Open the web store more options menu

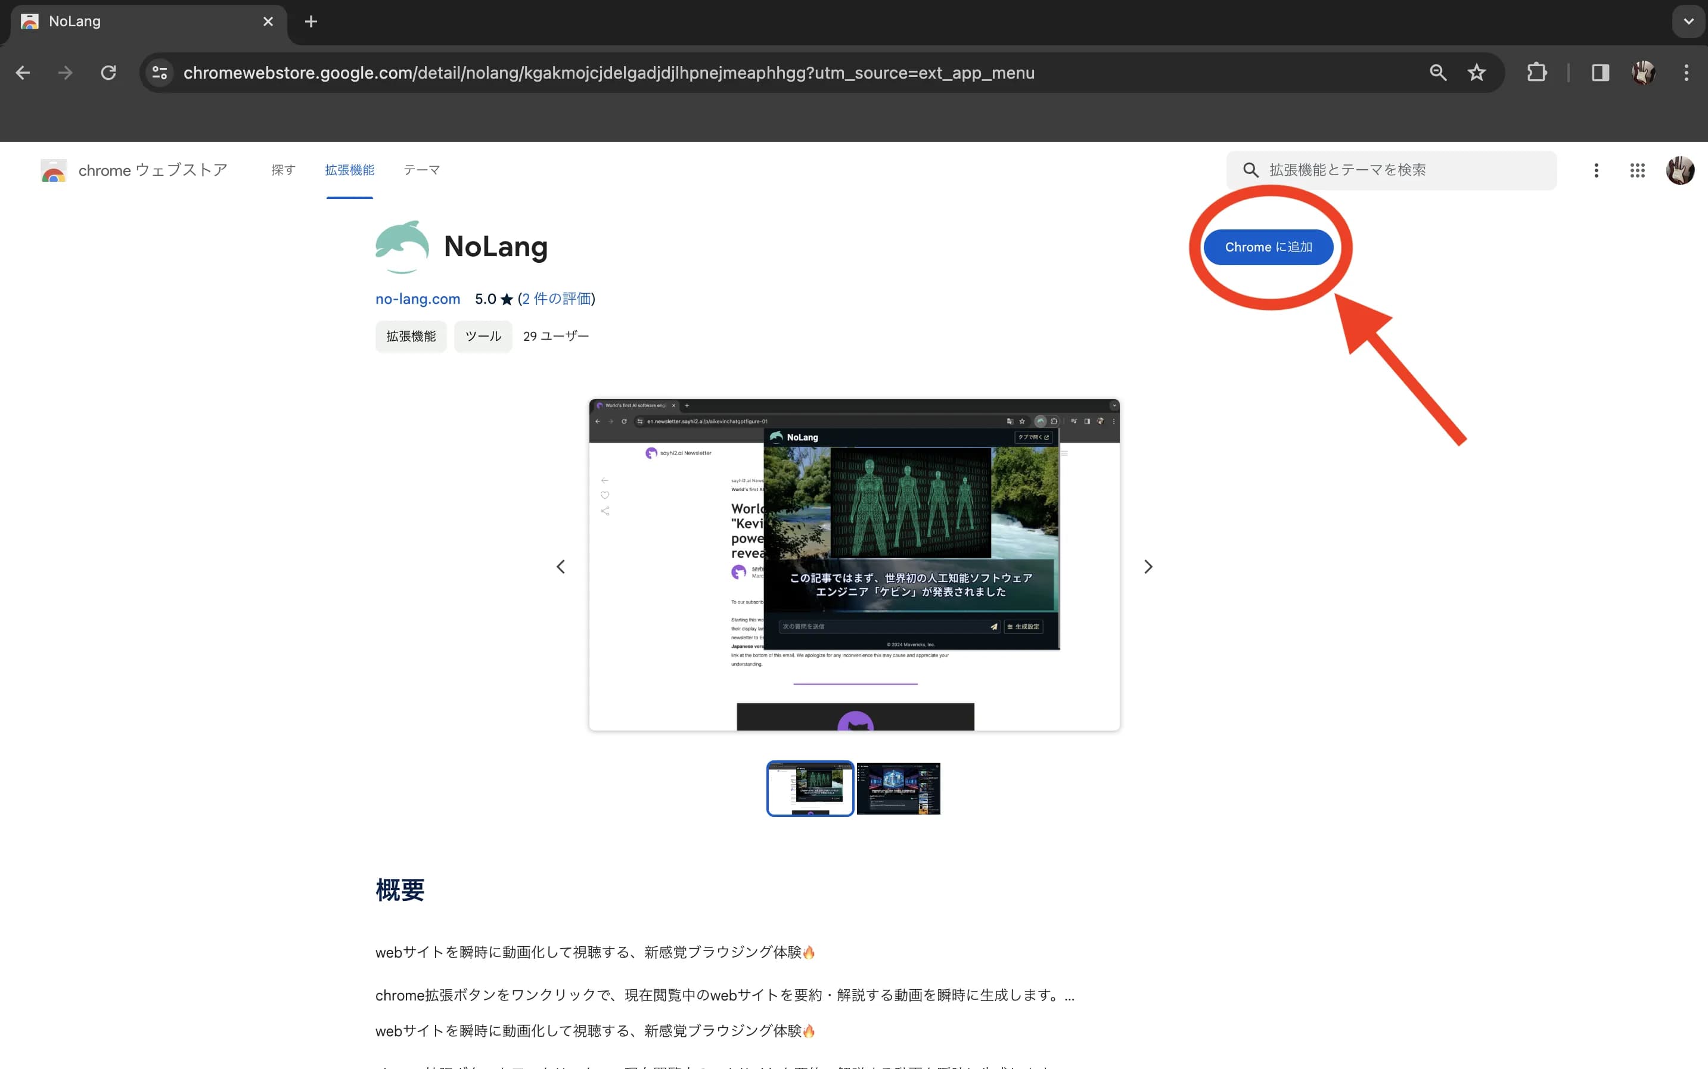coord(1595,170)
